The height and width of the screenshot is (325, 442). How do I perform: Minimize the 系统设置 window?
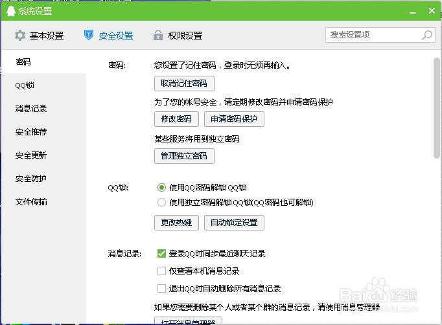[413, 12]
